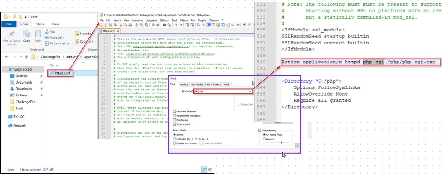Uncheck the Transparency checkbox
This screenshot has width=442, height=174.
(x=260, y=130)
